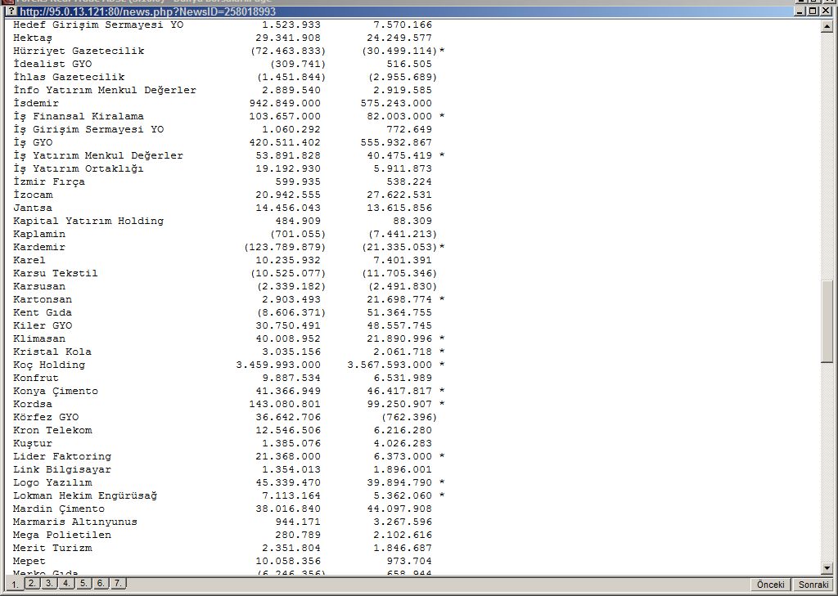Close the news window
This screenshot has height=596, width=838.
[x=825, y=11]
